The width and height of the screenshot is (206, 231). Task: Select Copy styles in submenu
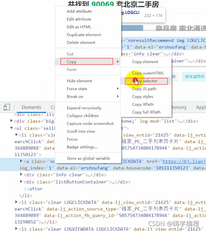click(142, 96)
